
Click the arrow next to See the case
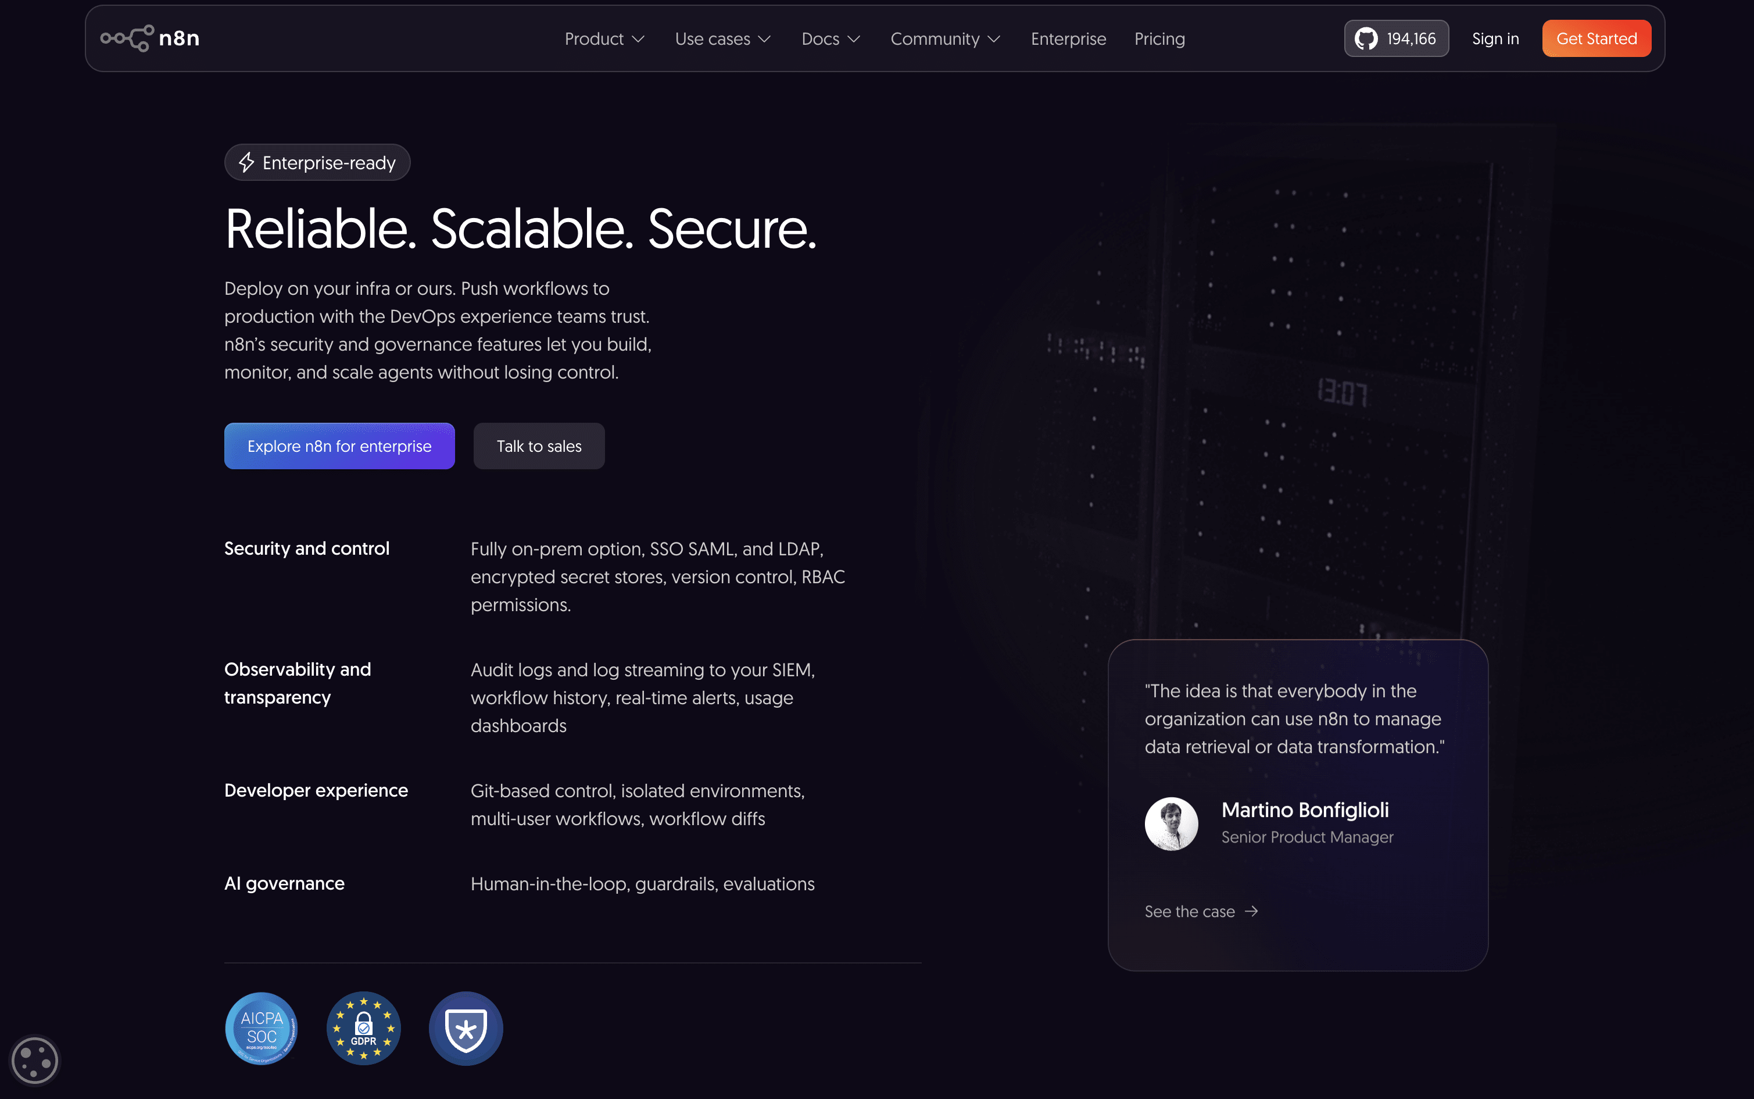(x=1251, y=912)
